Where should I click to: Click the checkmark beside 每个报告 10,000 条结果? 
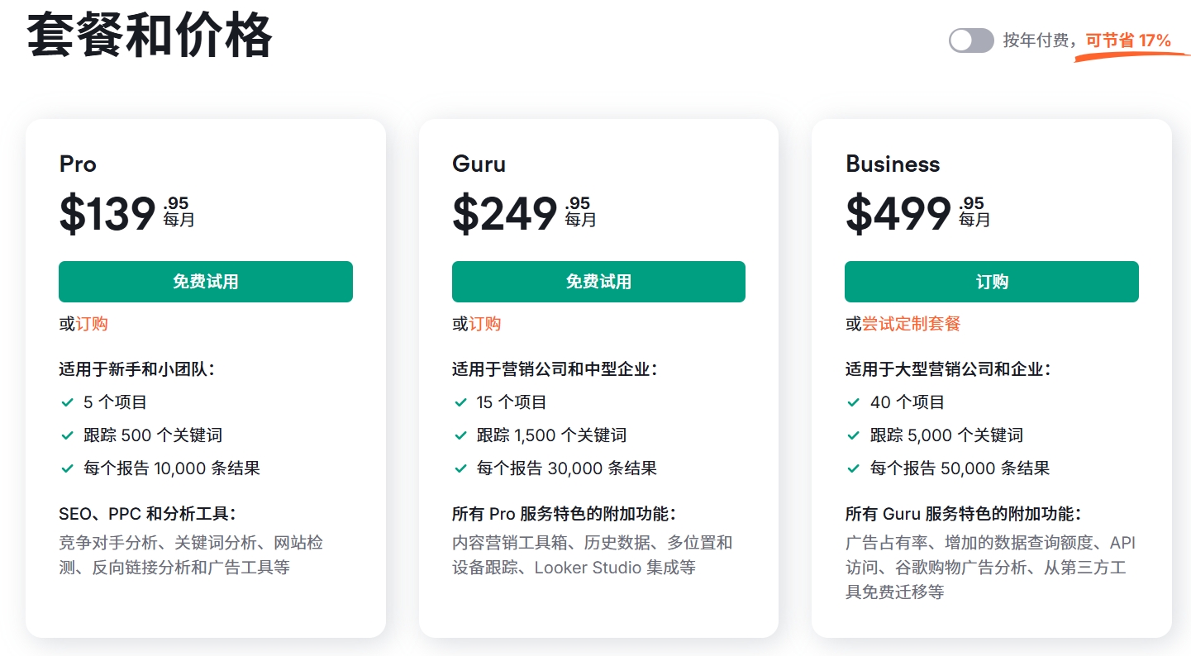click(68, 468)
